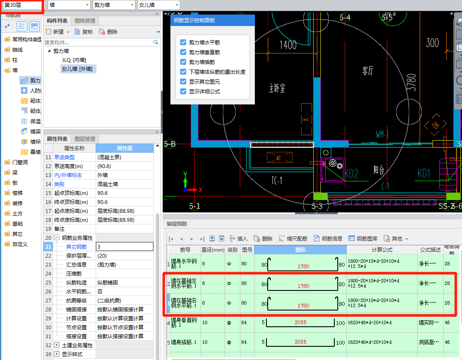Click 缩尺配筋 toolbar item
This screenshot has height=360, width=462.
[293, 239]
